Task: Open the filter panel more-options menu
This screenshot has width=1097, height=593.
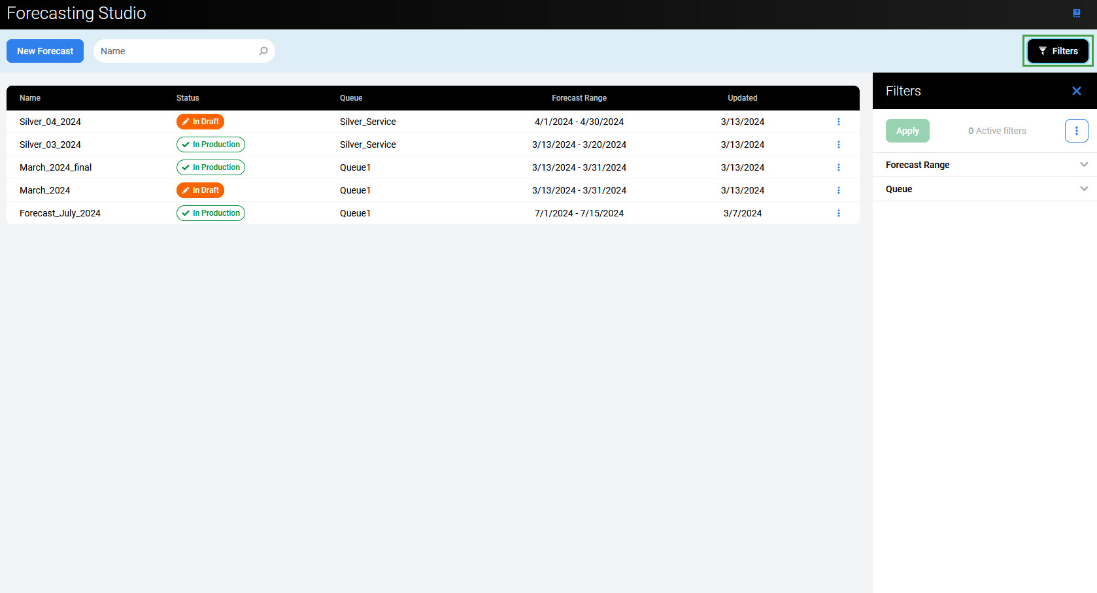Action: [1076, 131]
